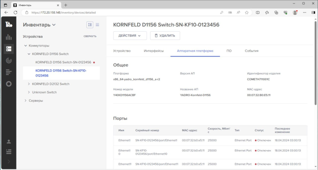
Task: Open the list menu sidebar icon
Action: [9, 152]
